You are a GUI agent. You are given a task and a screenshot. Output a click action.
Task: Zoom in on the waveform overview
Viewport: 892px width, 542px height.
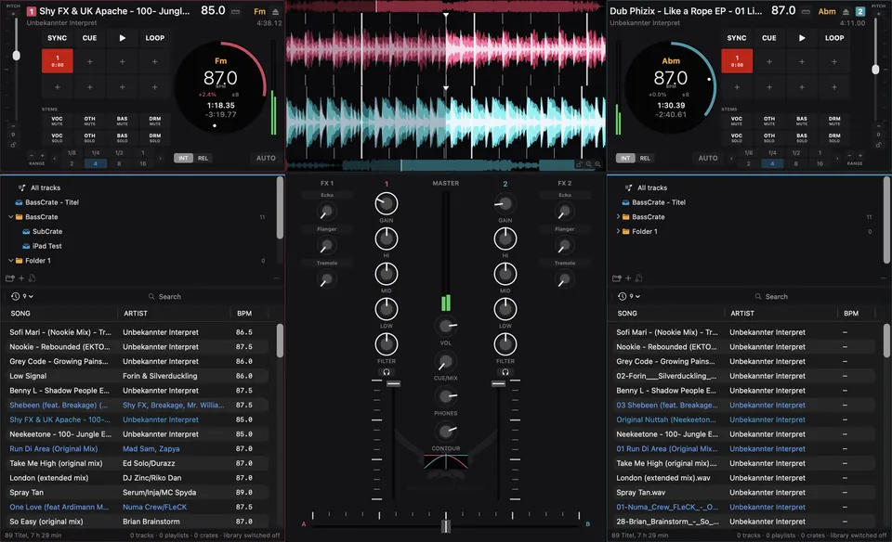coord(597,164)
